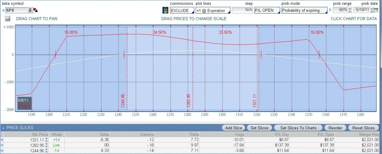Click Set Slices To Charts

coord(298,128)
